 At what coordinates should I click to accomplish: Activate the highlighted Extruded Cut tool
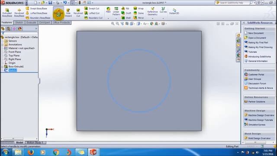pos(58,13)
